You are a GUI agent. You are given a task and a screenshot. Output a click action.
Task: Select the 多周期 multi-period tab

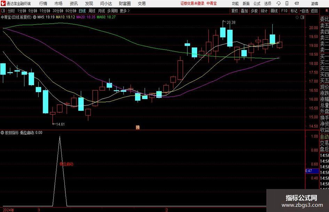coord(112,11)
